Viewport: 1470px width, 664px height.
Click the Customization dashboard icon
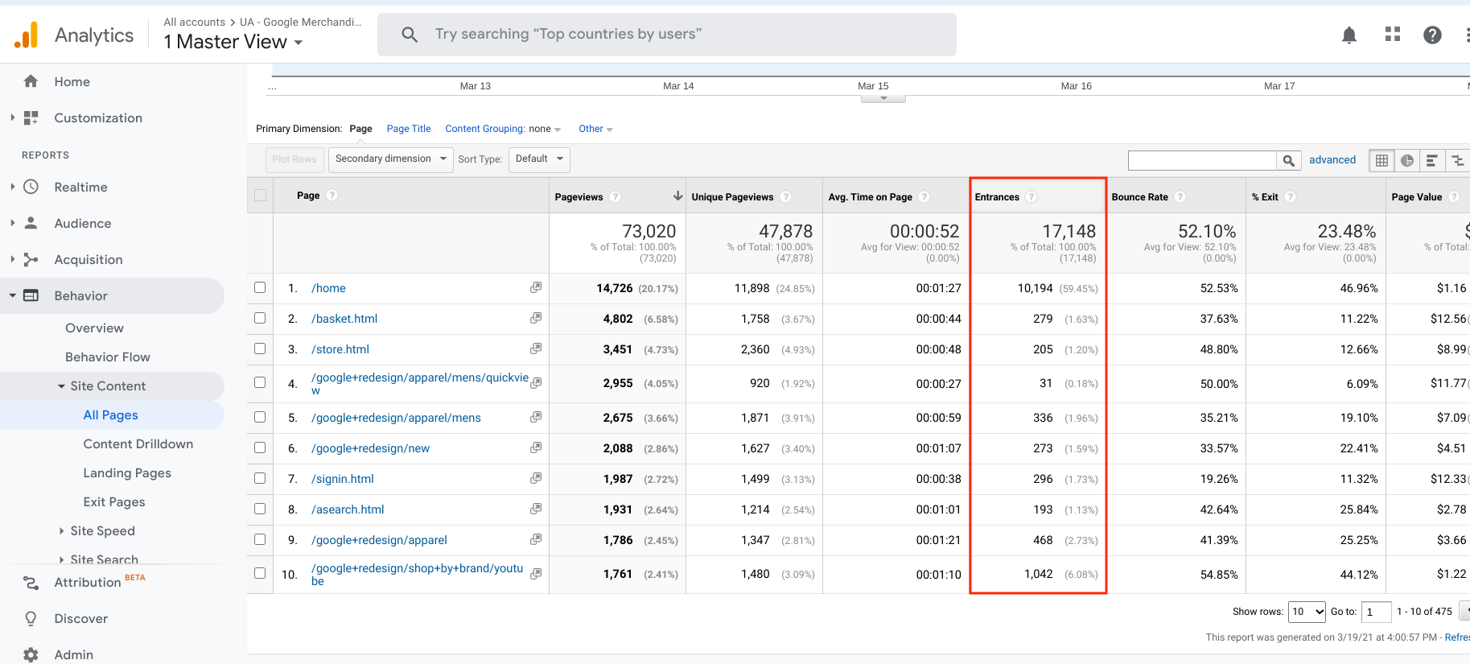[31, 118]
